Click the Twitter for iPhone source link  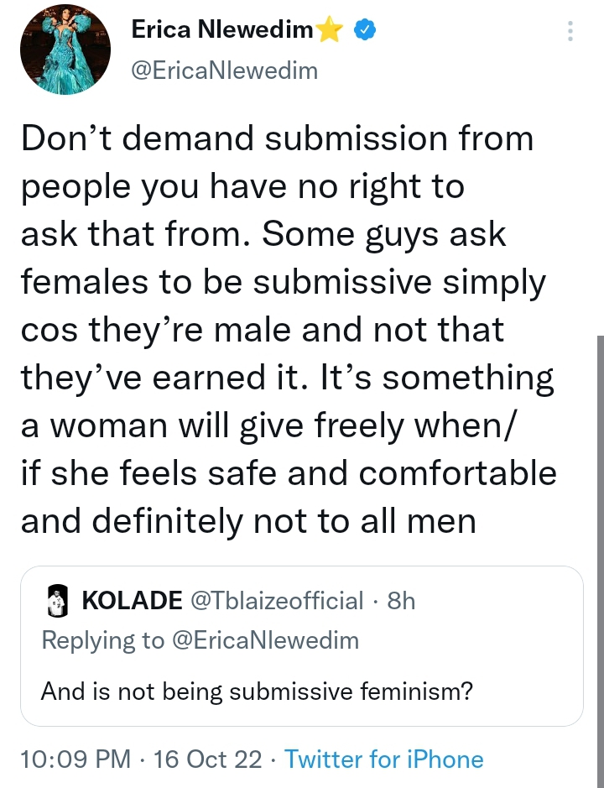tap(384, 759)
